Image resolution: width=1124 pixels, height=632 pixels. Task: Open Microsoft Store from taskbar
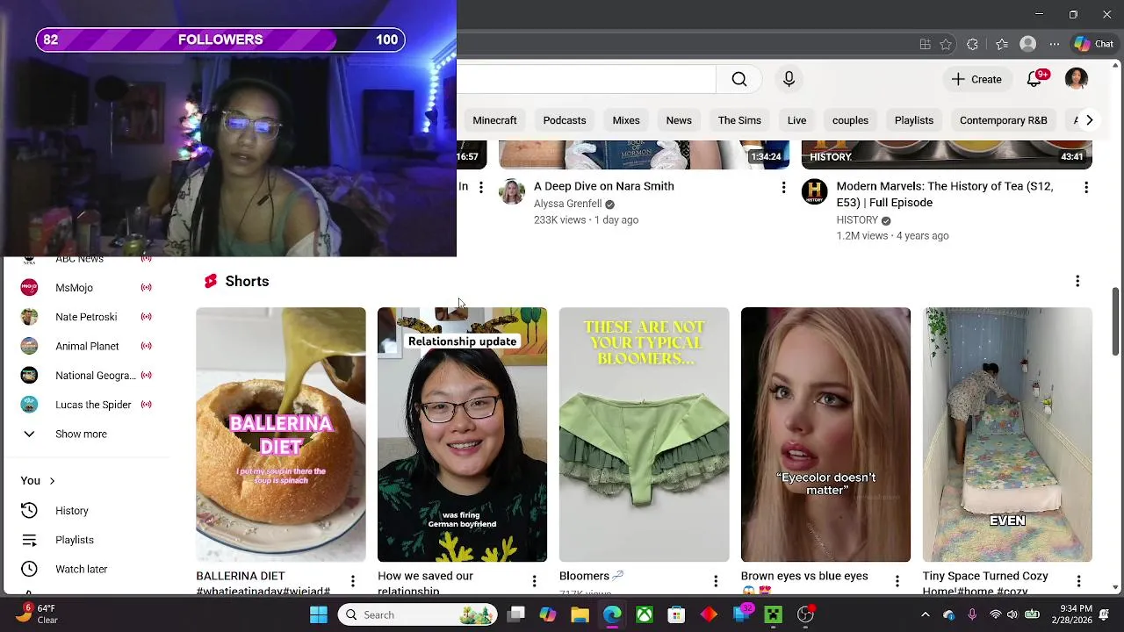click(x=676, y=614)
